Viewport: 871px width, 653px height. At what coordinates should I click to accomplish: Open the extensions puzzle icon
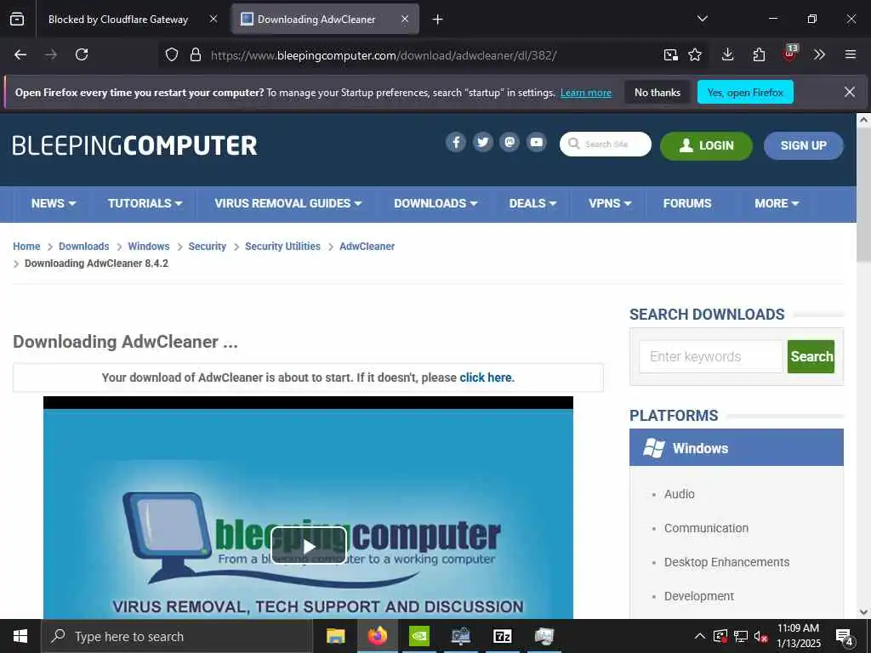pos(759,54)
